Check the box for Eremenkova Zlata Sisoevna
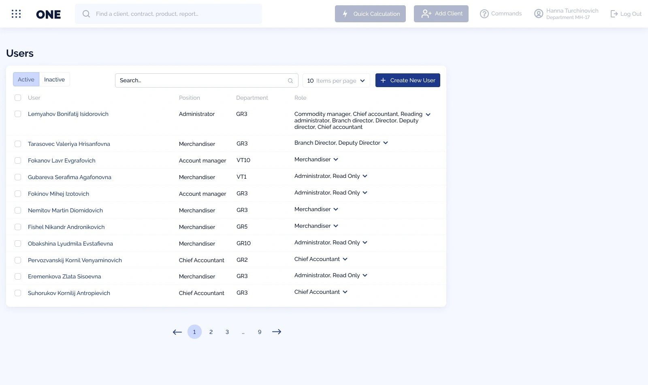 (x=18, y=276)
